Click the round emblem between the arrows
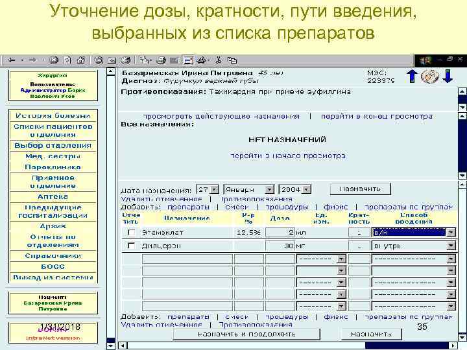This screenshot has width=467, height=350. coord(430,76)
